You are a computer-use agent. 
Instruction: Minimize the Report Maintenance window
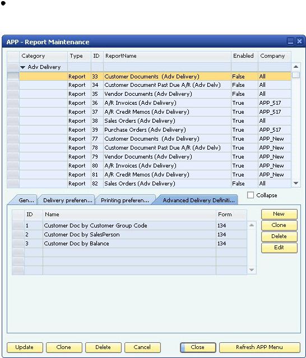(291, 41)
